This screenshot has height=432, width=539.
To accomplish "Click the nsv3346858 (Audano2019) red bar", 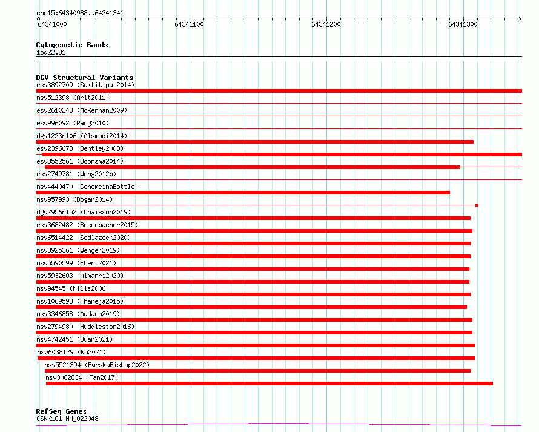I will coord(254,320).
